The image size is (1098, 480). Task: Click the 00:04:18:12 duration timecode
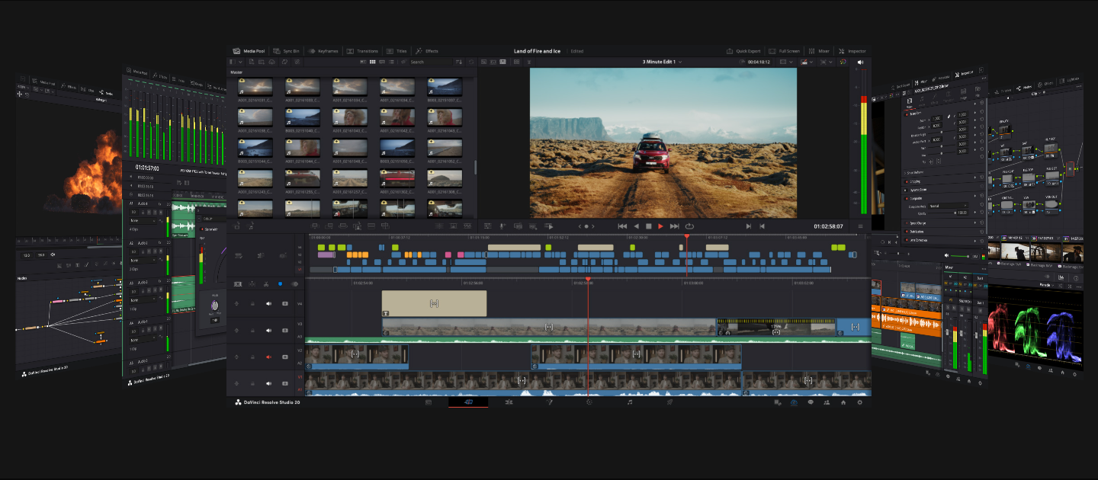tap(759, 62)
